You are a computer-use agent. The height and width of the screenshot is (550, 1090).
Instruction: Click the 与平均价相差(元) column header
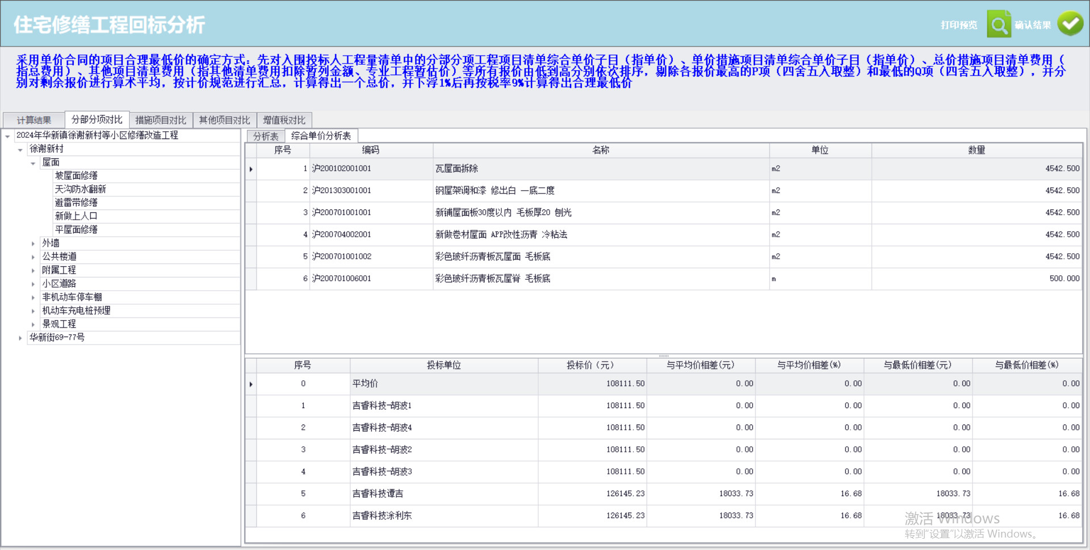click(701, 366)
